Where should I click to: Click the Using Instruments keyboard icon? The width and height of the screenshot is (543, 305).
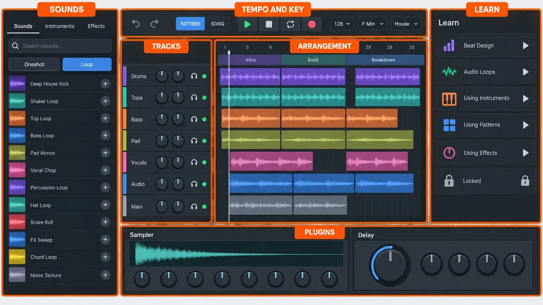click(449, 98)
